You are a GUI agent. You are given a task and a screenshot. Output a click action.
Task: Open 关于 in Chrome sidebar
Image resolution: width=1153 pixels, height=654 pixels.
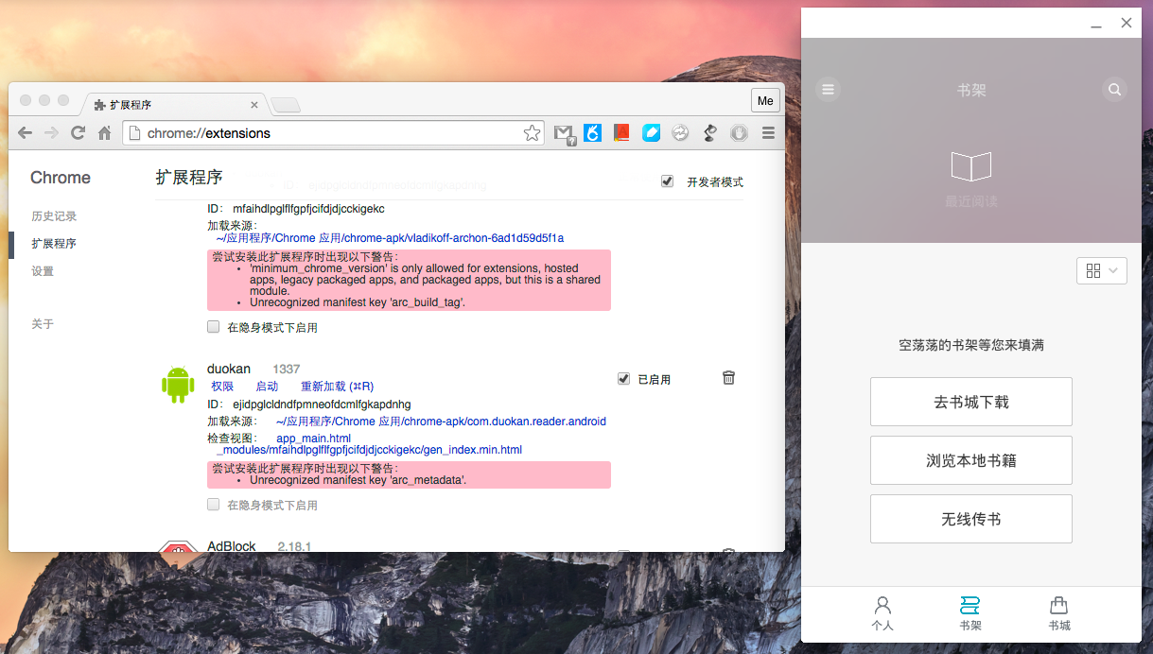point(43,324)
